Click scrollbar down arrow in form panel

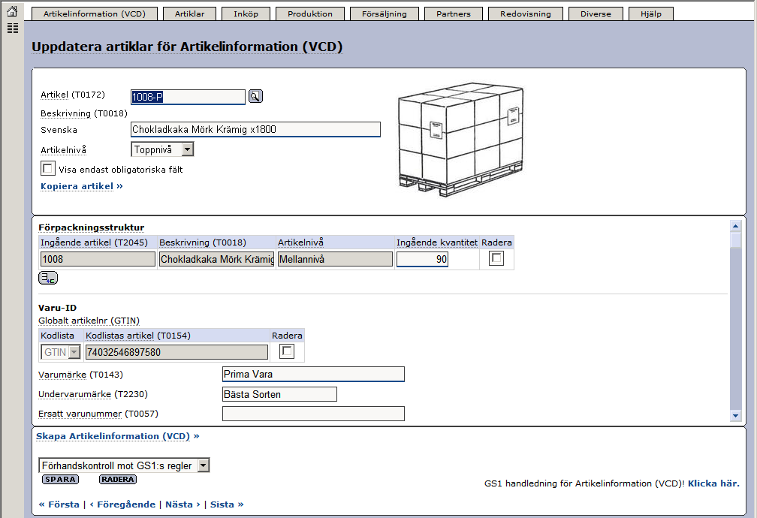pyautogui.click(x=735, y=415)
